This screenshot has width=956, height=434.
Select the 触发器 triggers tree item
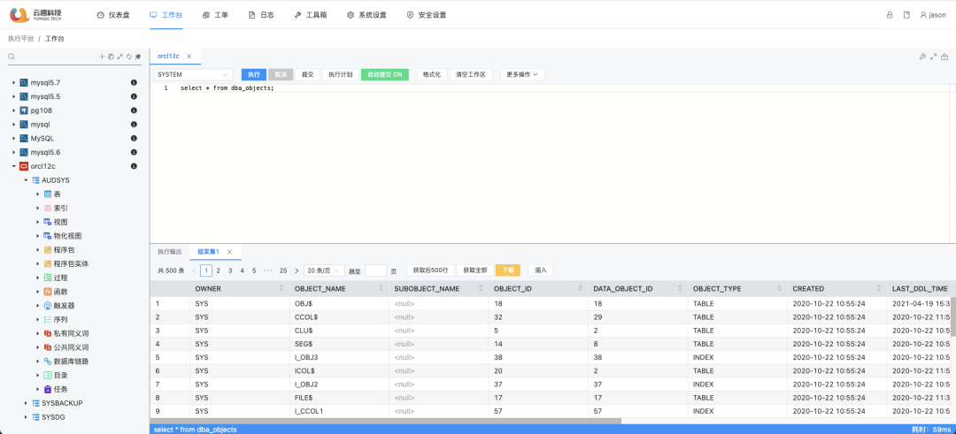65,306
